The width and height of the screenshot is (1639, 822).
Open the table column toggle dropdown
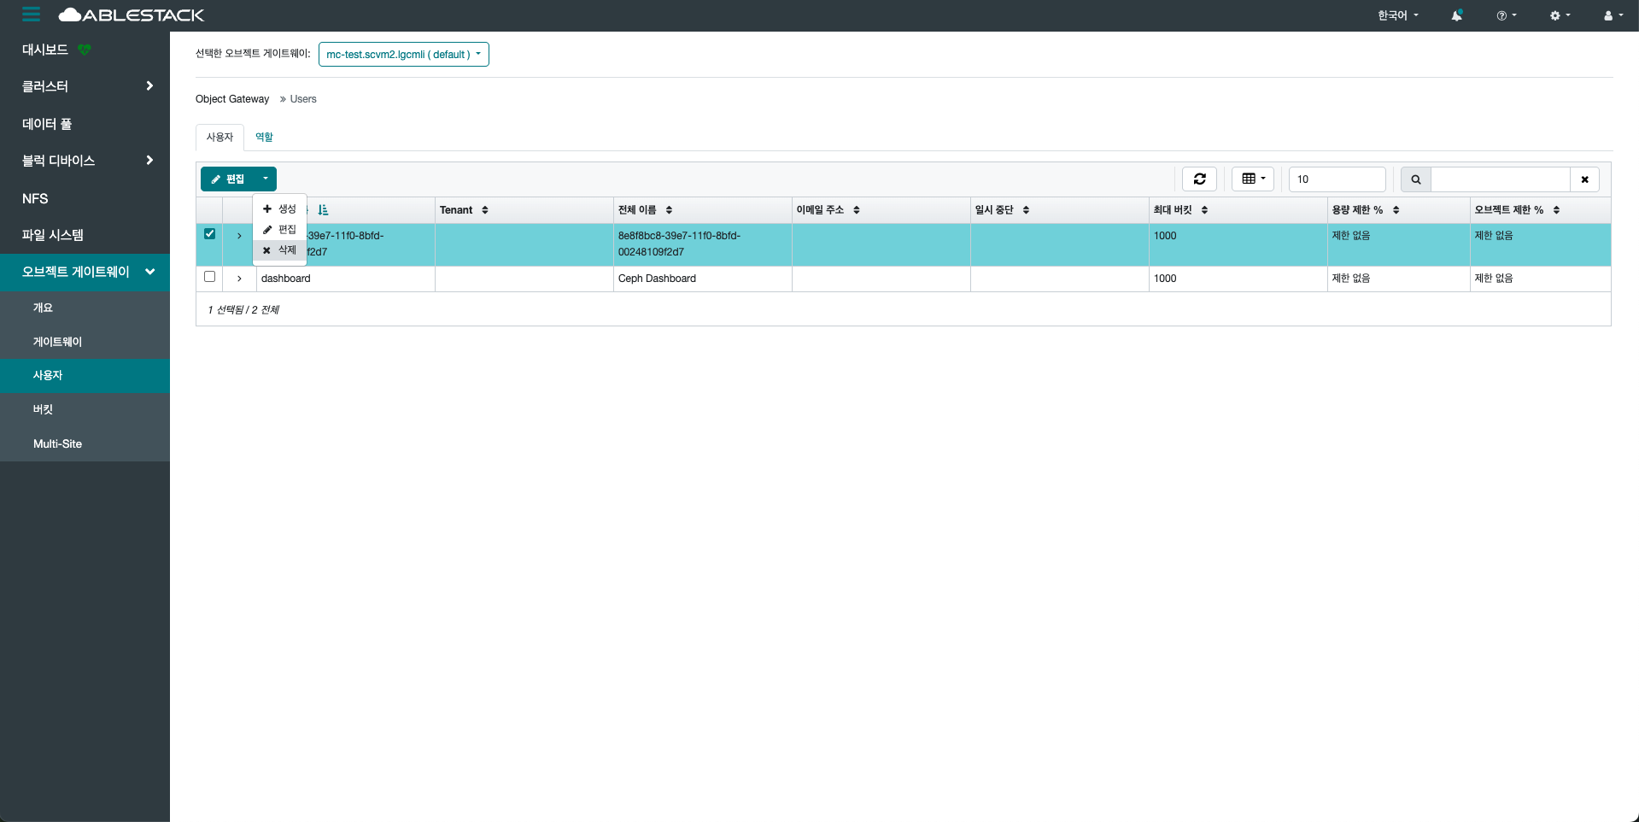[1253, 179]
